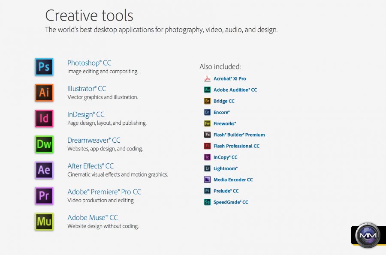The width and height of the screenshot is (386, 255).
Task: Open the Photoshop CC title link
Action: [x=89, y=63]
